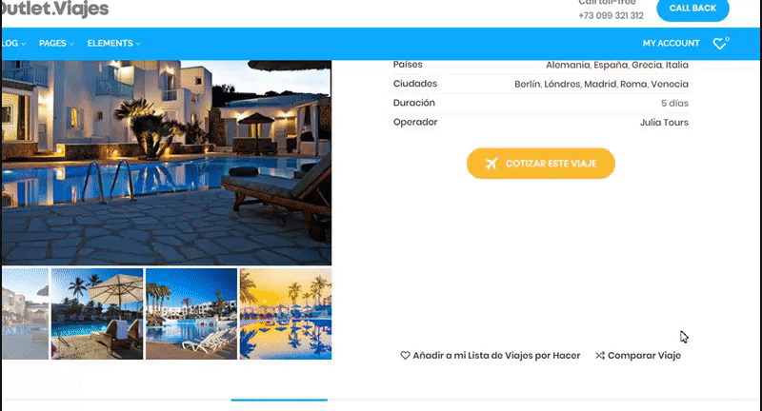Click the Países label
The height and width of the screenshot is (411, 762).
[408, 65]
